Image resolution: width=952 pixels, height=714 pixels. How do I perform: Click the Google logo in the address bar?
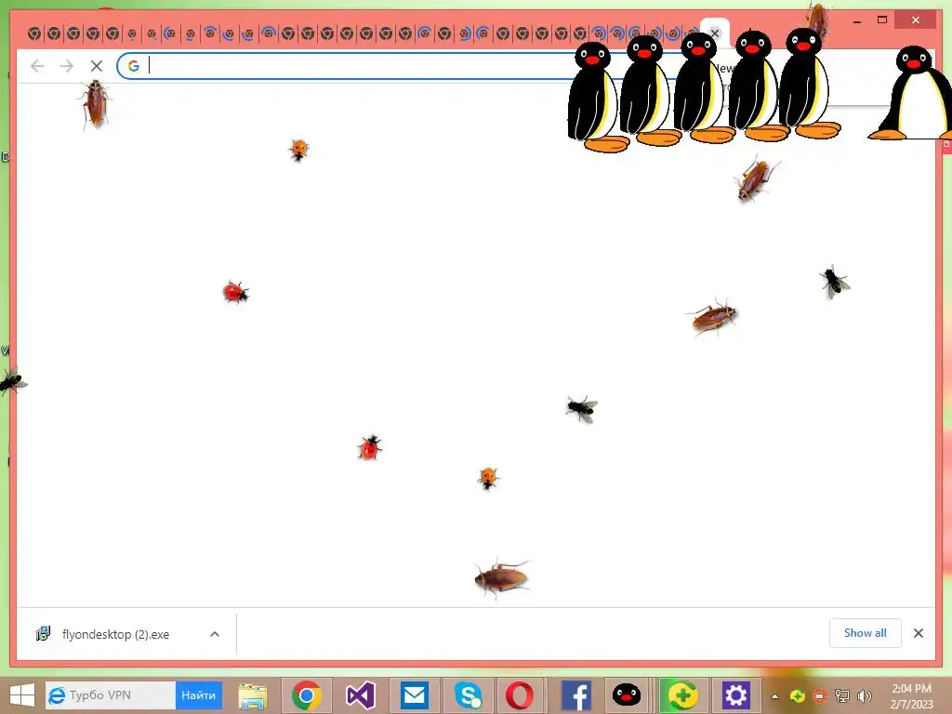pos(134,66)
